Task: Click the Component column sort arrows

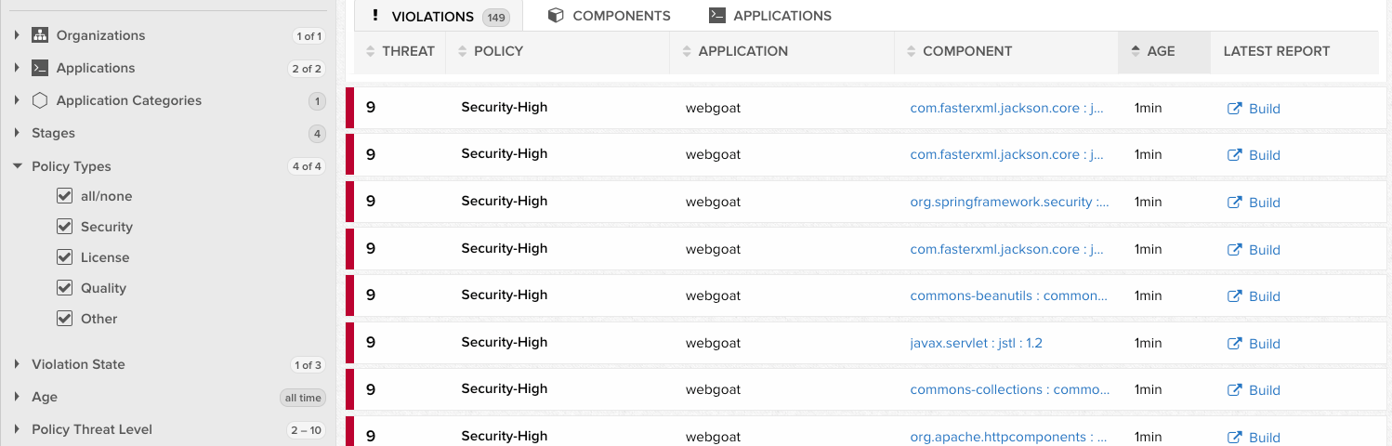Action: tap(912, 52)
